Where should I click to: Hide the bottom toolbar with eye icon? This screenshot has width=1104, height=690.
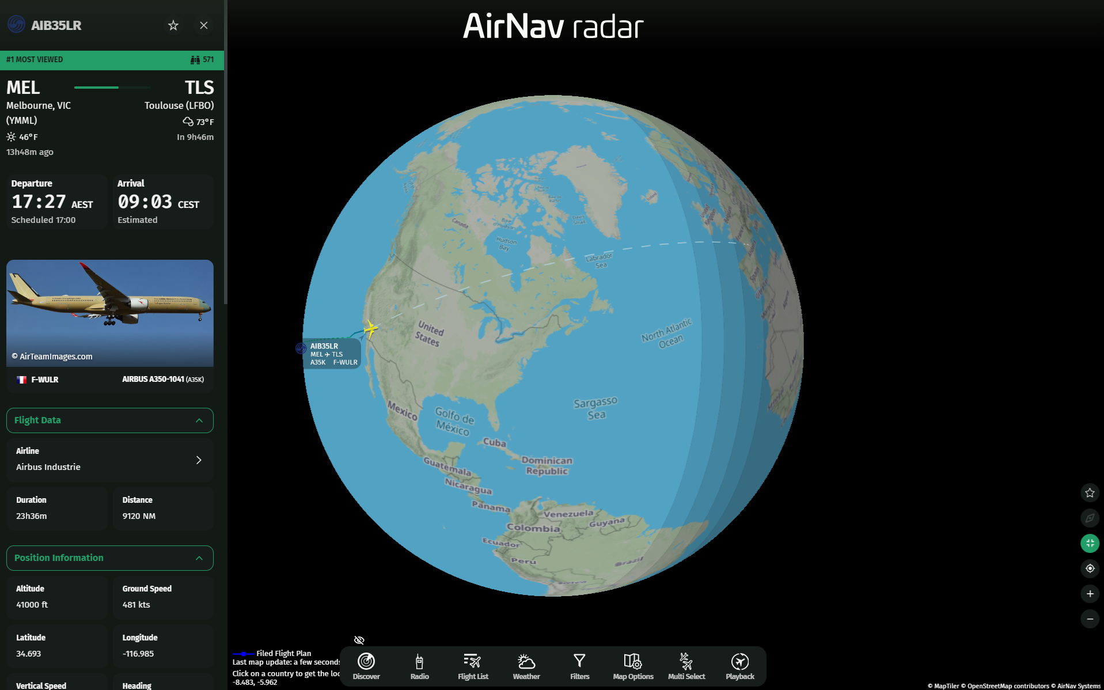tap(359, 640)
